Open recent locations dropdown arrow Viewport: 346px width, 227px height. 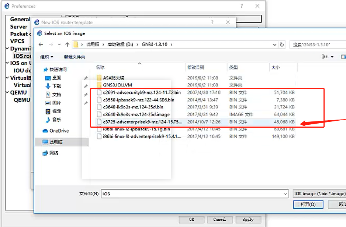tap(59, 45)
